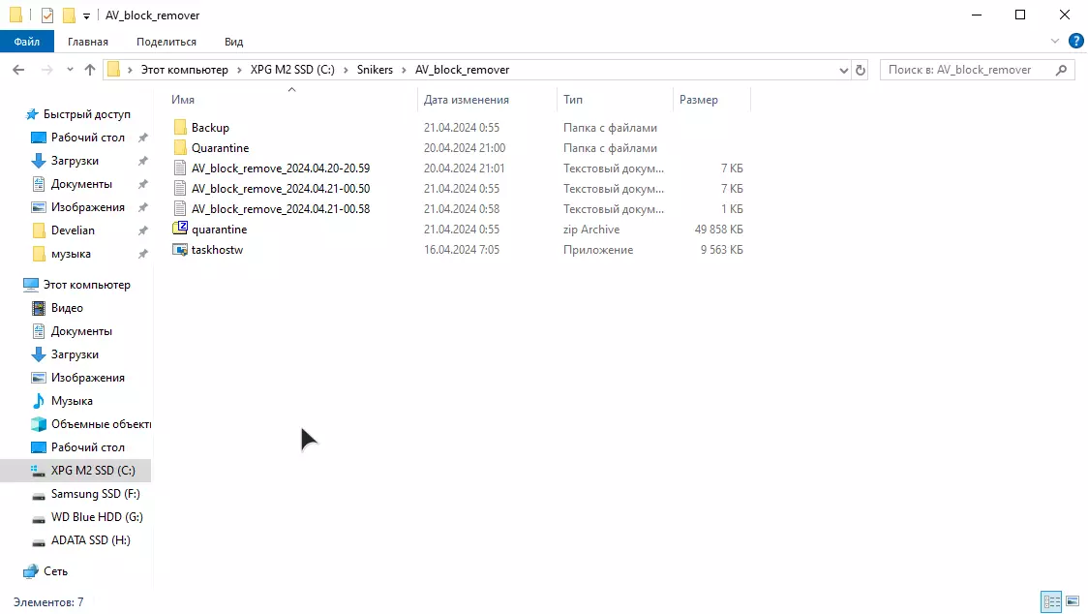
Task: Switch to the Вид ribbon tab
Action: pos(233,42)
